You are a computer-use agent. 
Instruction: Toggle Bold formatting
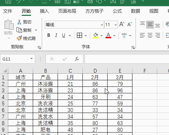click(x=49, y=35)
